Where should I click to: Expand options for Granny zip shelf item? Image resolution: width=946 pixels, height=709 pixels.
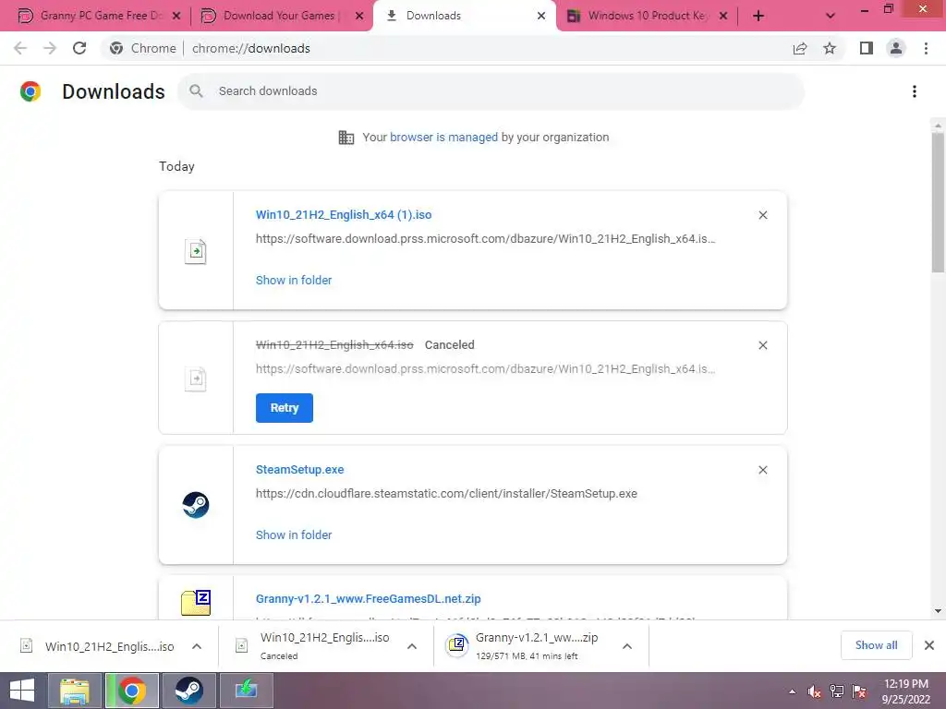pyautogui.click(x=627, y=646)
